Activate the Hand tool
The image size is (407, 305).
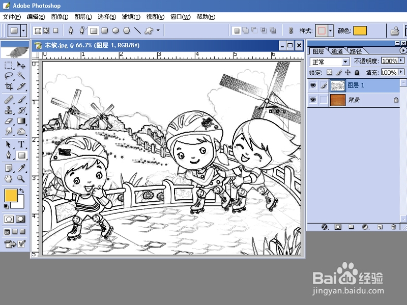(9, 179)
